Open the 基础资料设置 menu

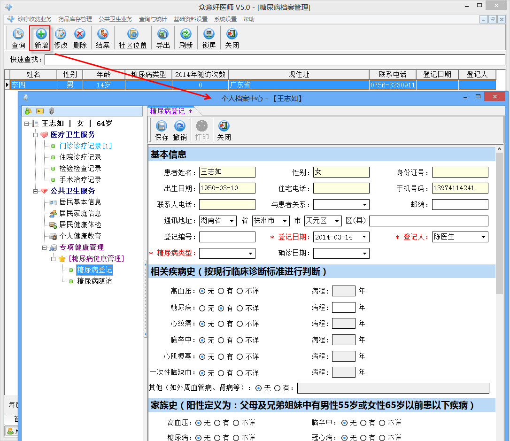click(191, 19)
